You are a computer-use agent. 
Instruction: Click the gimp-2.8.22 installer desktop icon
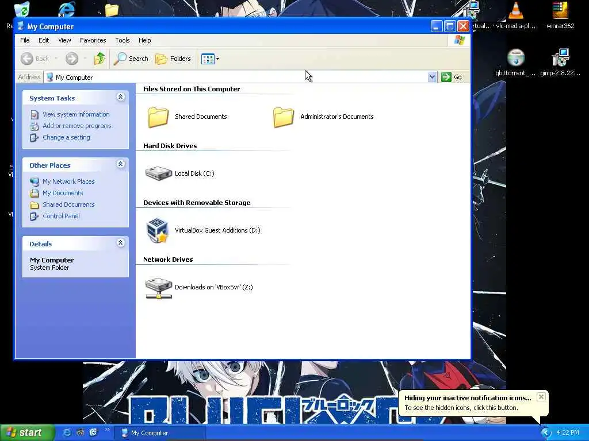pos(560,62)
